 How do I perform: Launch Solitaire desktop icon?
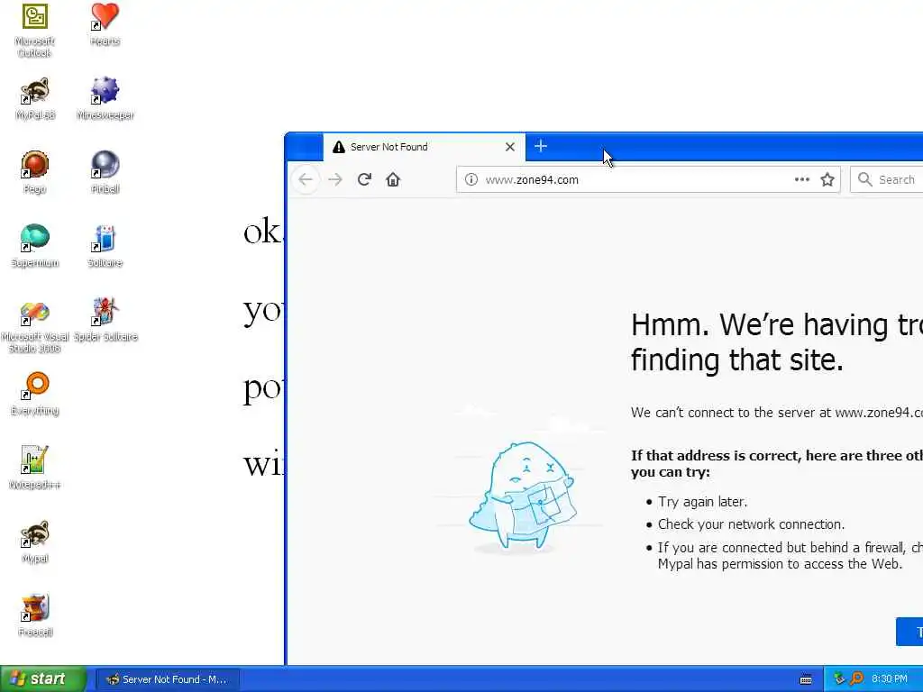105,246
